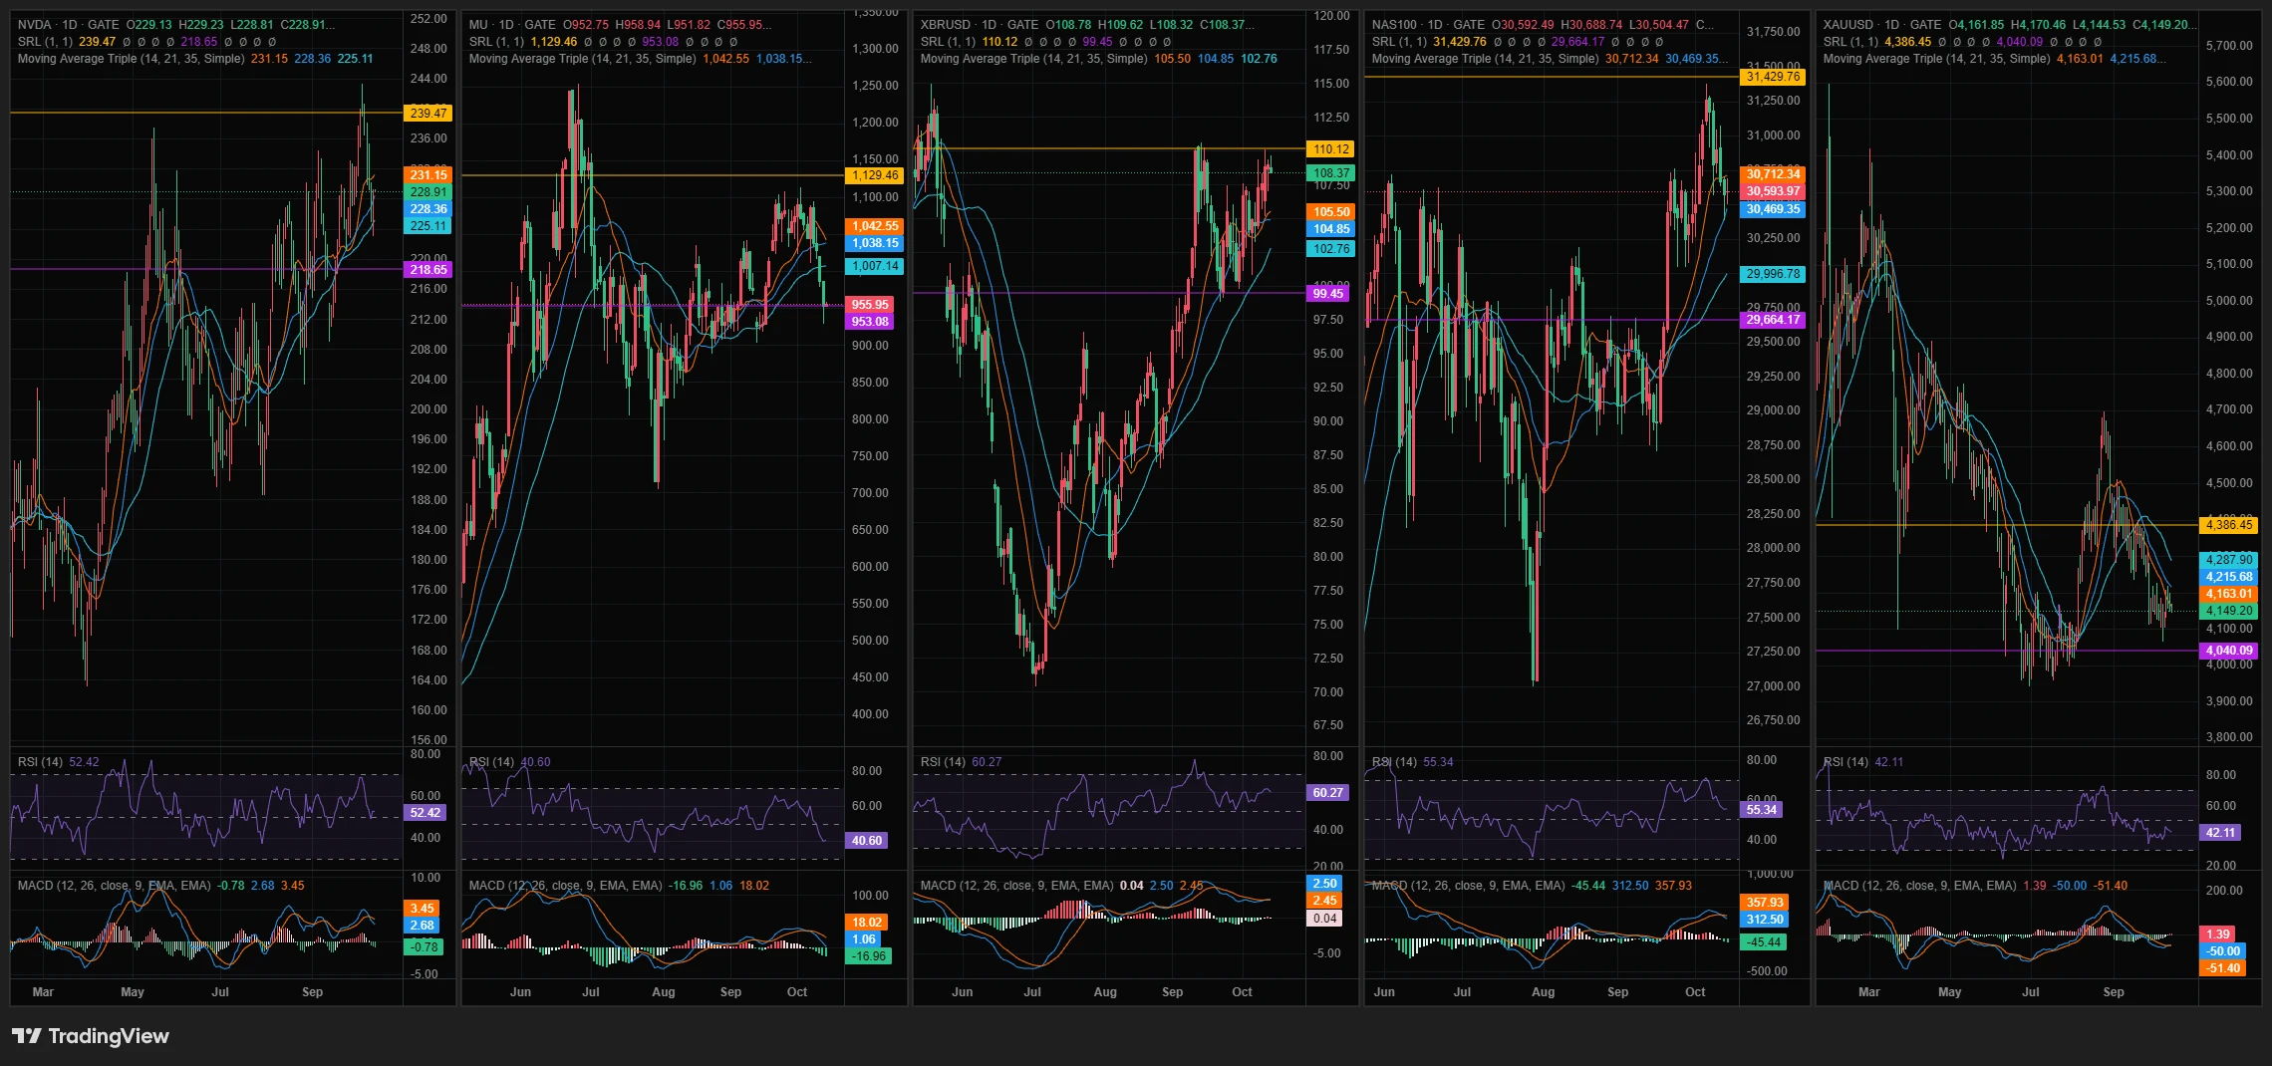Click the 4,040.09 purple label on XAUUSD
Image resolution: width=2272 pixels, height=1066 pixels.
[x=2228, y=651]
